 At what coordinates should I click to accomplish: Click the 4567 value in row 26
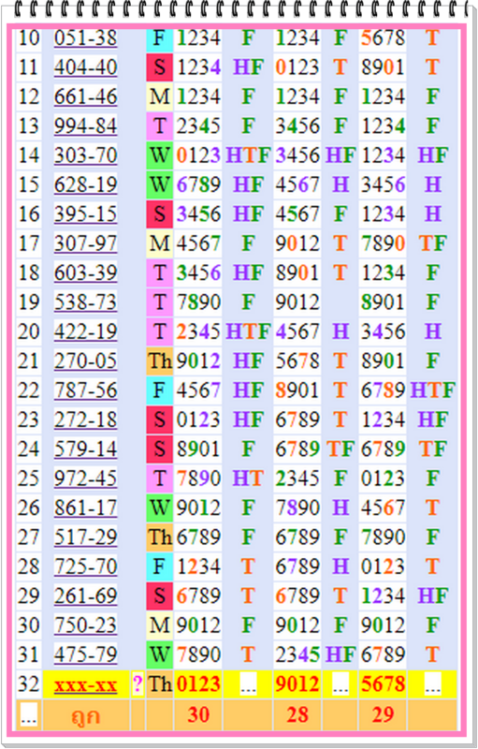coord(383,508)
